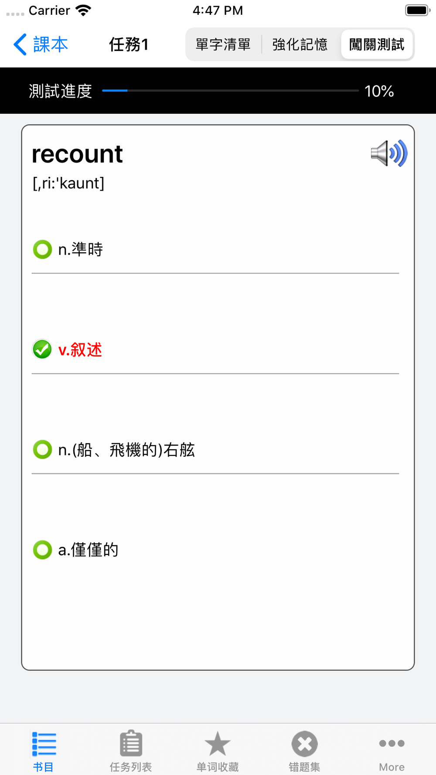Tap the word recount heading
436x775 pixels.
(77, 154)
